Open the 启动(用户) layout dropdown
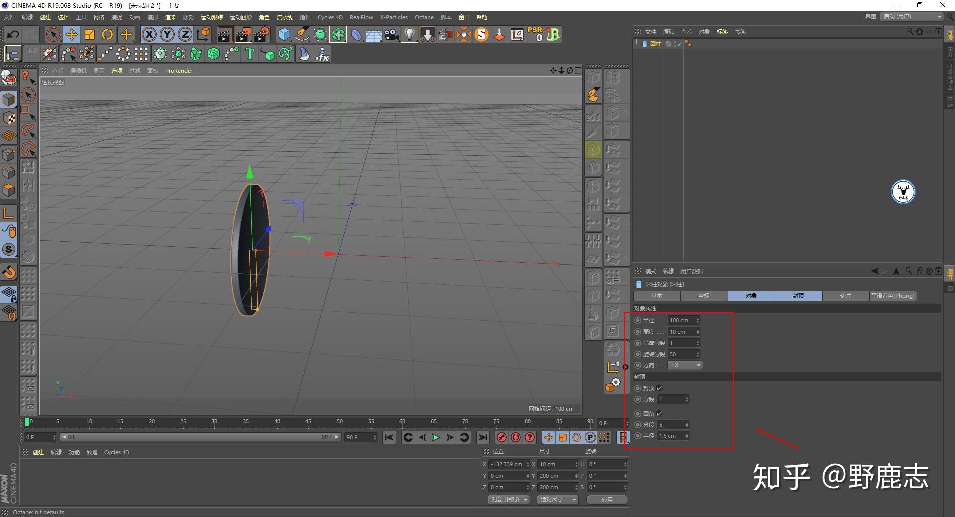 tap(911, 16)
